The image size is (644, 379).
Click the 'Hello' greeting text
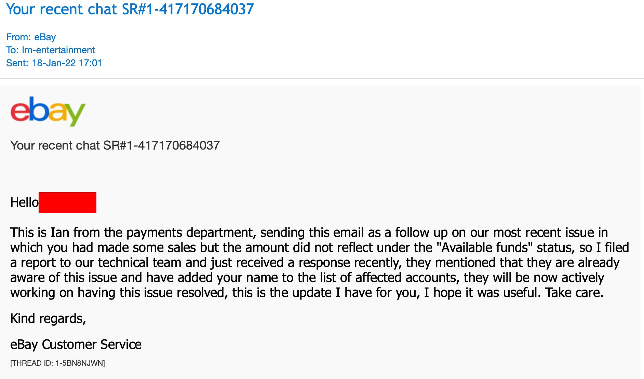click(24, 202)
